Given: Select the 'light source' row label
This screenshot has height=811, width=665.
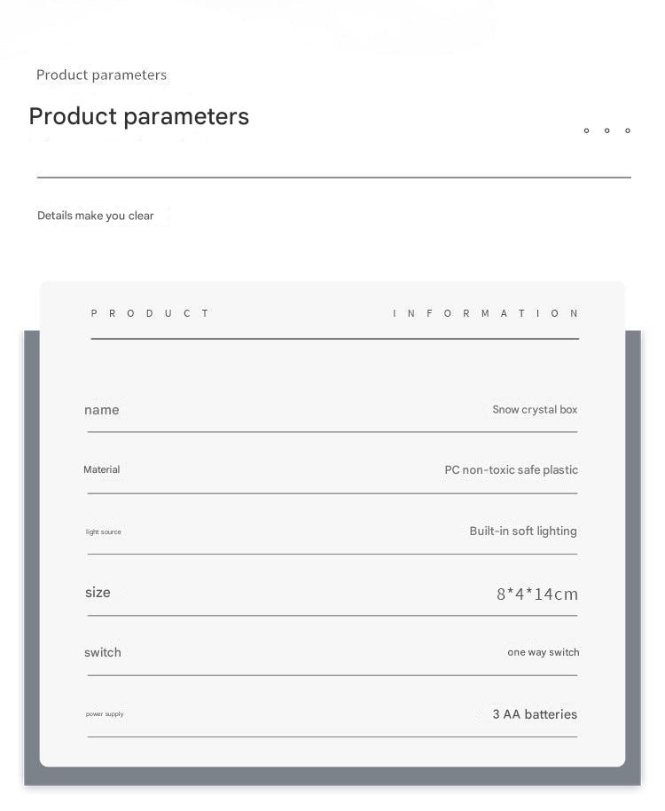Looking at the screenshot, I should [x=104, y=532].
